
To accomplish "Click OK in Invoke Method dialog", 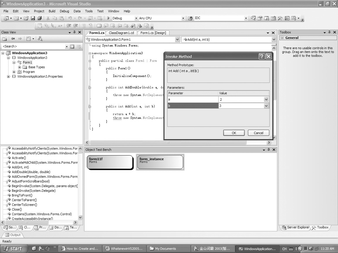I will [234, 133].
